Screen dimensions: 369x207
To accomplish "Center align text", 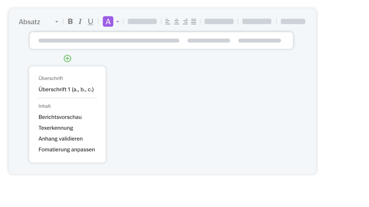I will (x=177, y=22).
